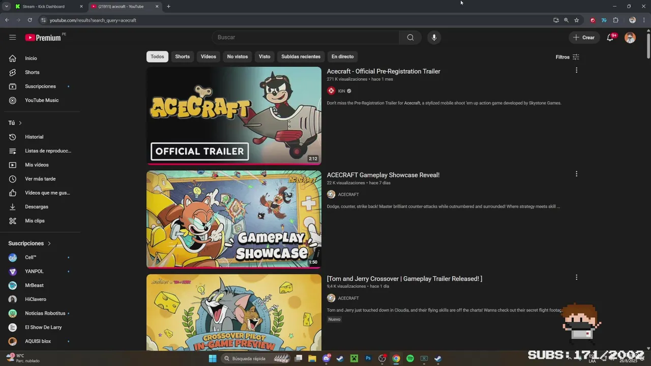Open Ver más tarde list
The image size is (651, 366).
click(40, 179)
